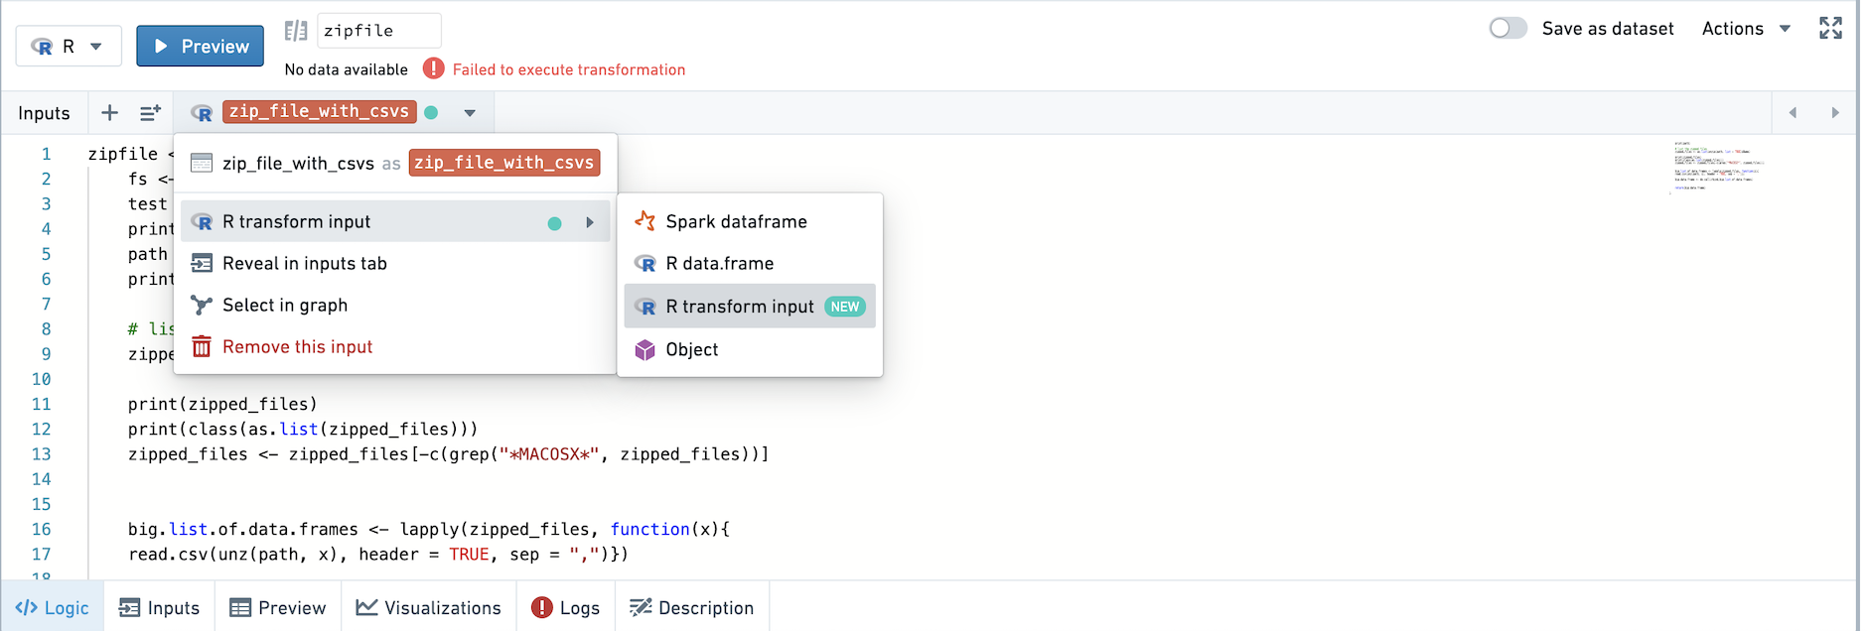Expand the zip_file_with_csvs input caret
Image resolution: width=1867 pixels, height=631 pixels.
[x=470, y=113]
